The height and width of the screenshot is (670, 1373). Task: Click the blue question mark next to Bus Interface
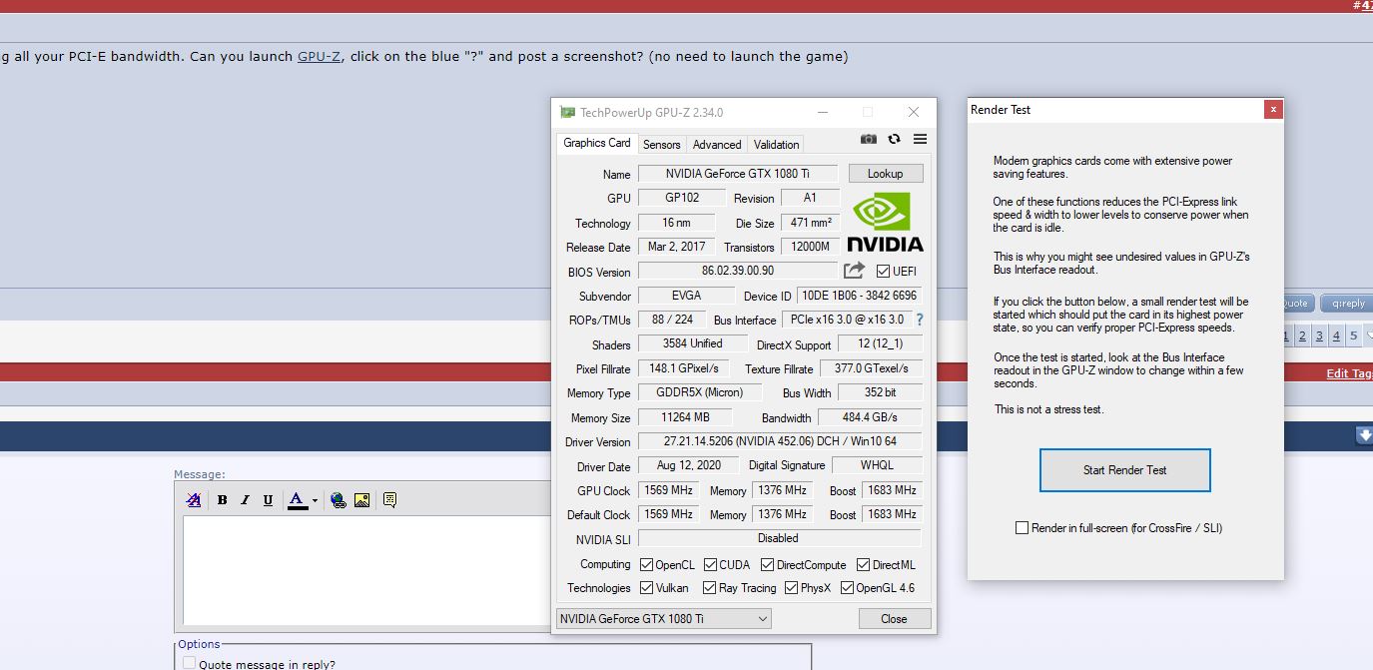(920, 320)
